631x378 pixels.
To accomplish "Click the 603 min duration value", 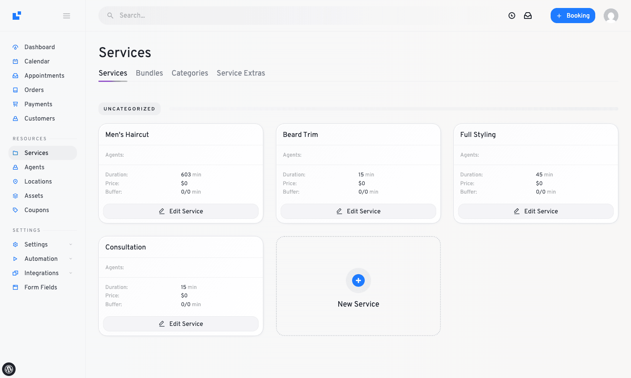I will [191, 175].
